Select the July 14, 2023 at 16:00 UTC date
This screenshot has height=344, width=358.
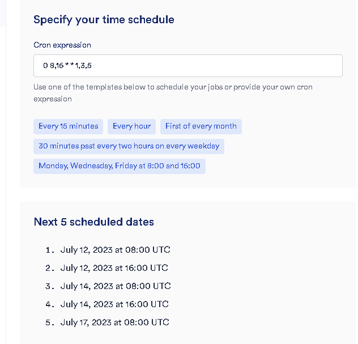(x=114, y=304)
